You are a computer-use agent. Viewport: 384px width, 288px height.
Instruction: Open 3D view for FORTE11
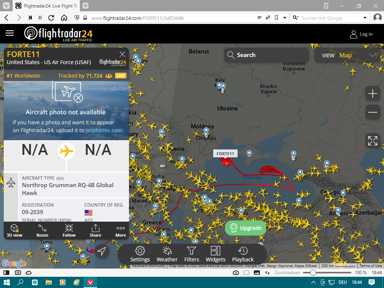pyautogui.click(x=15, y=231)
